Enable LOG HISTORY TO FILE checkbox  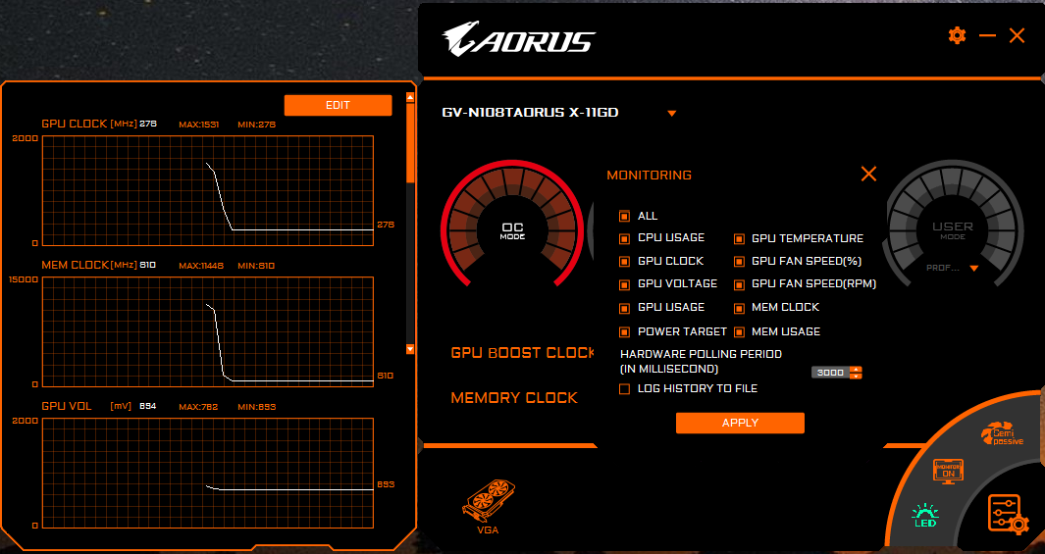[624, 389]
